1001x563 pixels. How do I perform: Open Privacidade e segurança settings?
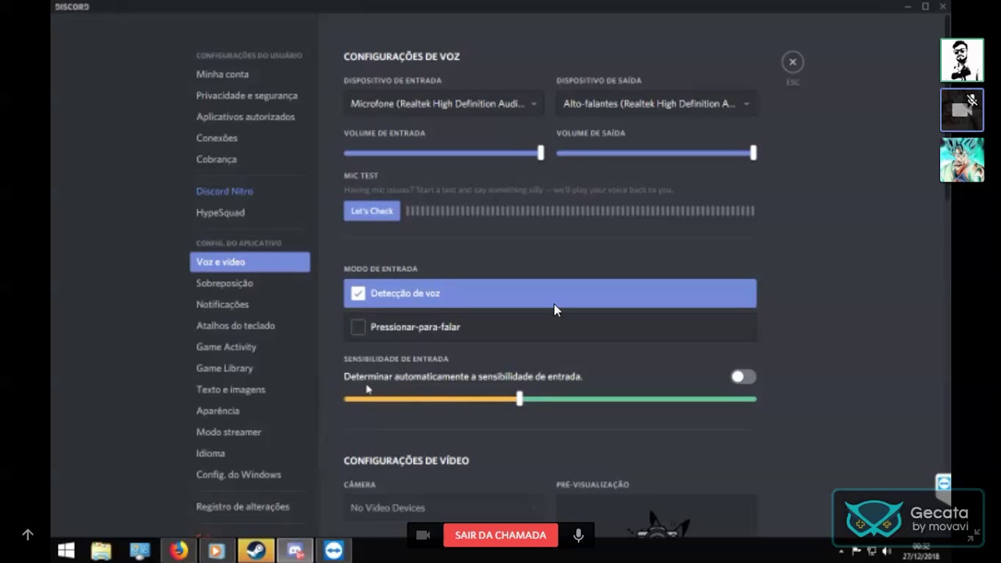247,95
